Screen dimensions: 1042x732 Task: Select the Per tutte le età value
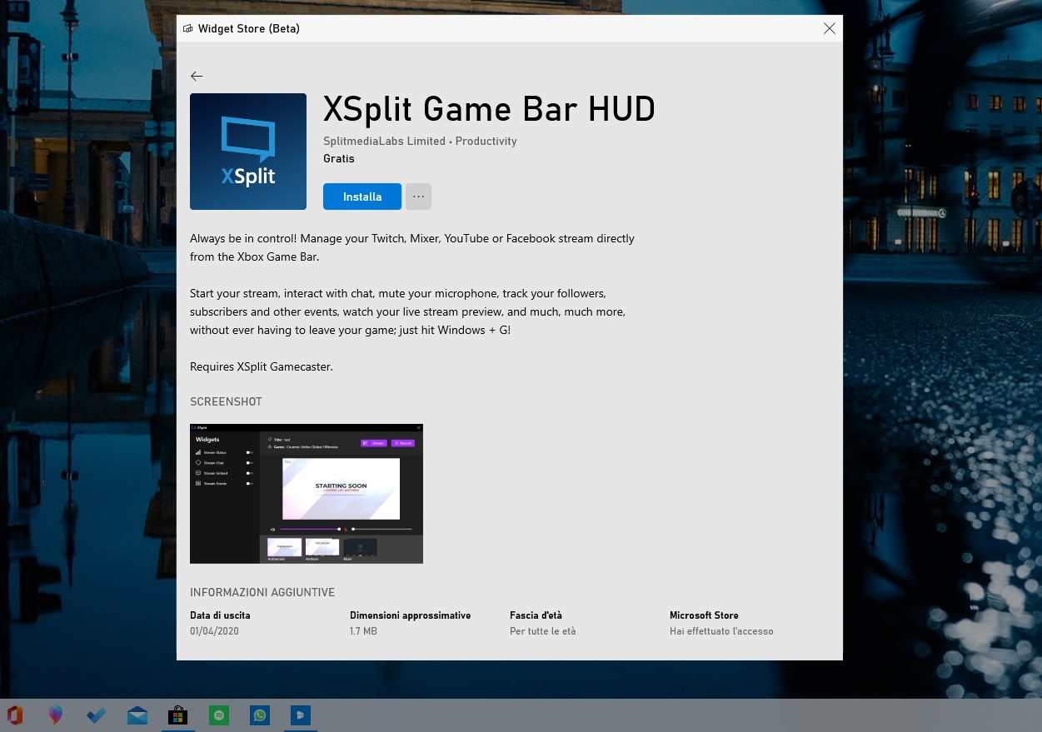543,631
